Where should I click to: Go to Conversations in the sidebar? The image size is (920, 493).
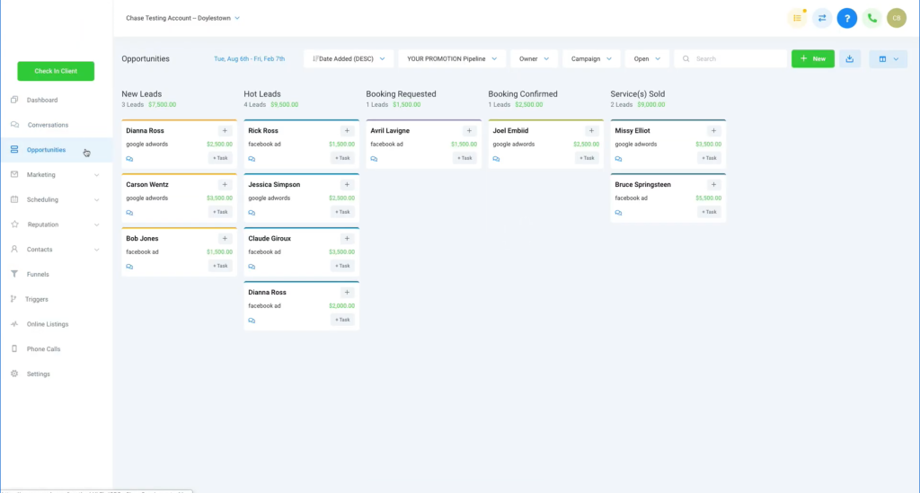48,125
